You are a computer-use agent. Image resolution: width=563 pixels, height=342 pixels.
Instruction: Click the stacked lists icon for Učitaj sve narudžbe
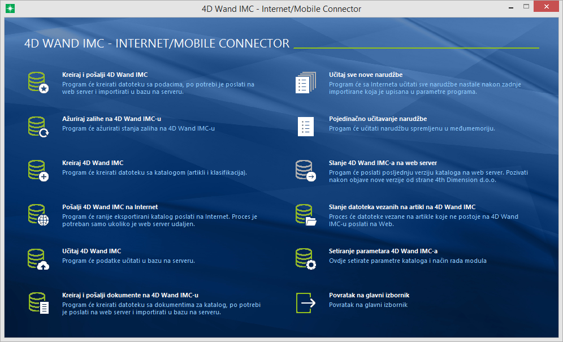point(306,83)
